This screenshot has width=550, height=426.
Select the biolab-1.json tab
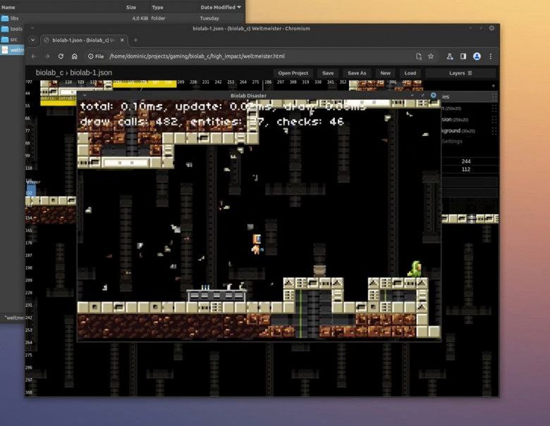[83, 40]
